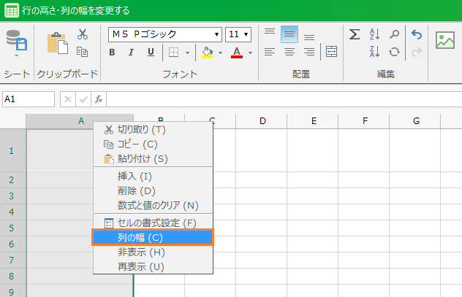The height and width of the screenshot is (297, 462).
Task: Apply red font color
Action: click(x=237, y=53)
